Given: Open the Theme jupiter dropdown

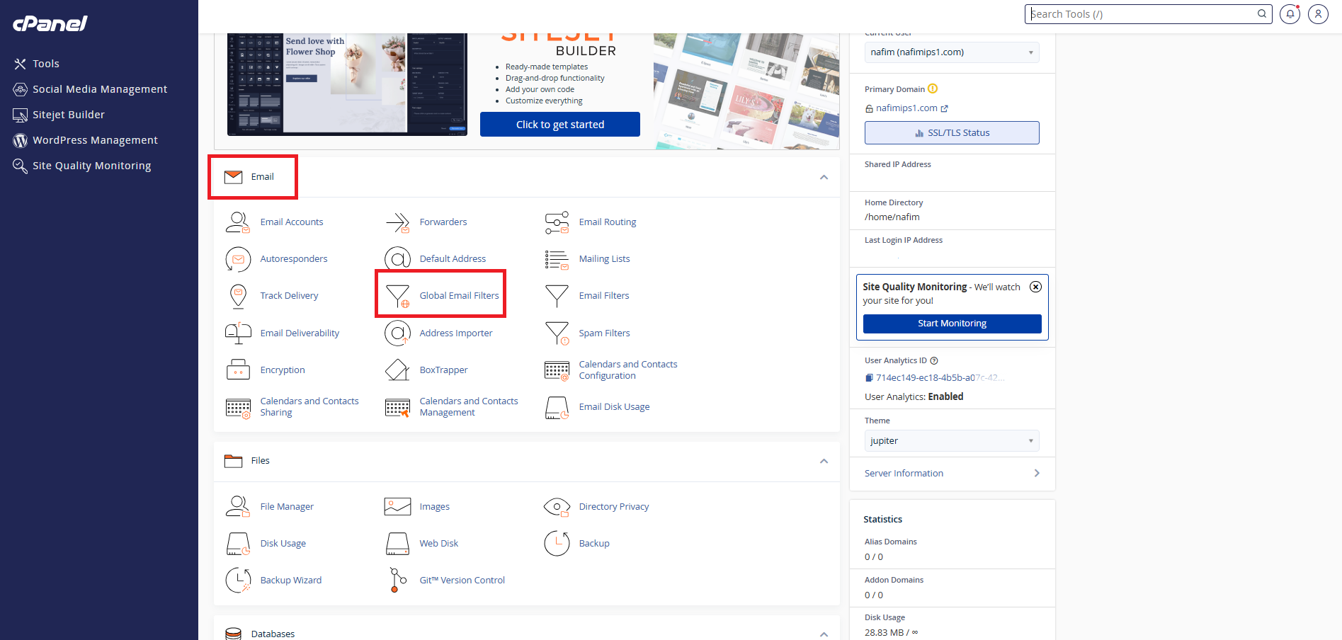Looking at the screenshot, I should click(952, 441).
